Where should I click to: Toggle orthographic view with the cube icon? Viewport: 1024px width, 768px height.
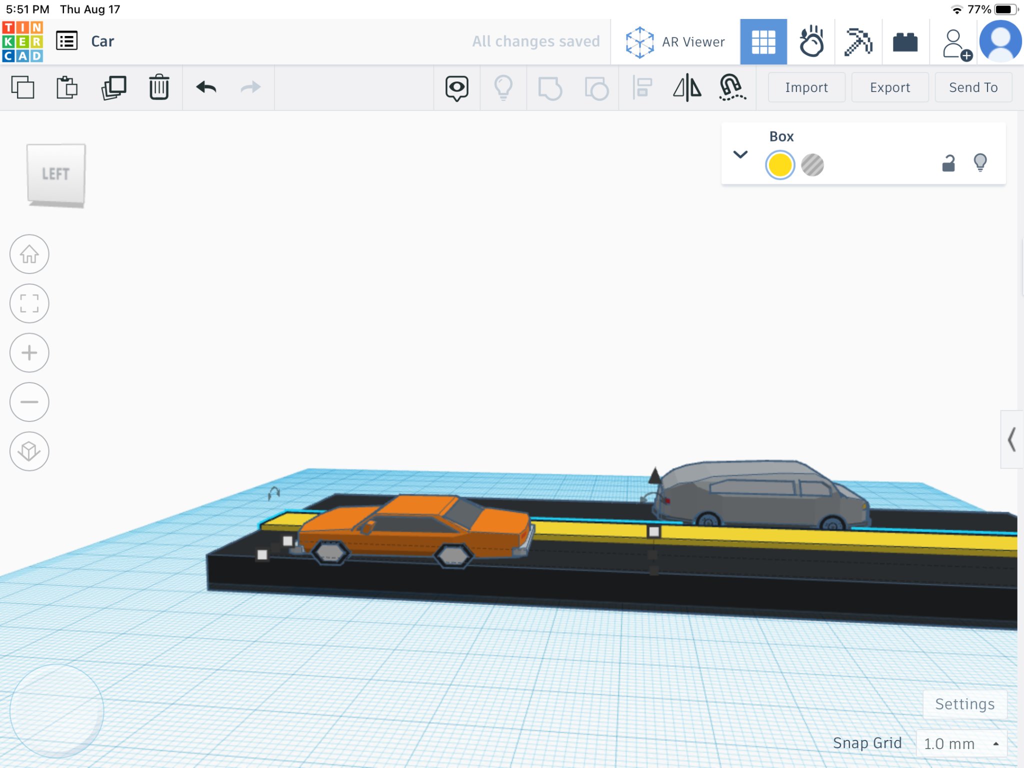click(x=29, y=450)
